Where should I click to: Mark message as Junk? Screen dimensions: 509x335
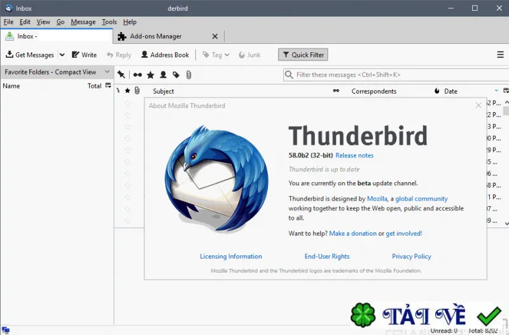coord(249,55)
